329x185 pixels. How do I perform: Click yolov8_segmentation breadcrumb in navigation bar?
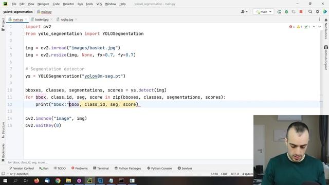pyautogui.click(x=18, y=12)
